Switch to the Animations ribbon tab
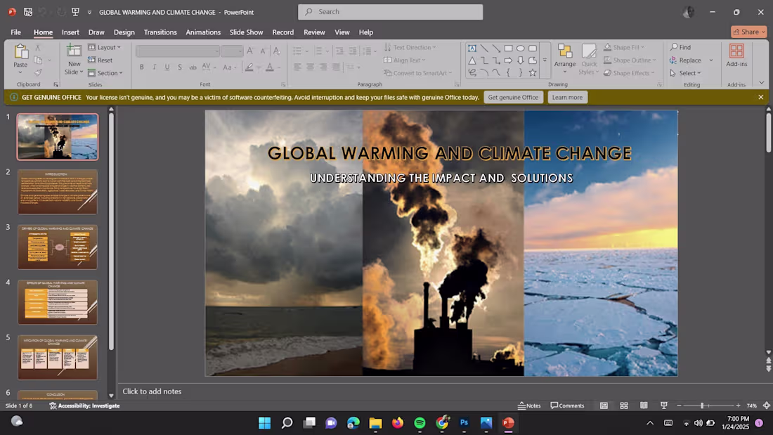This screenshot has height=435, width=773. coord(203,32)
